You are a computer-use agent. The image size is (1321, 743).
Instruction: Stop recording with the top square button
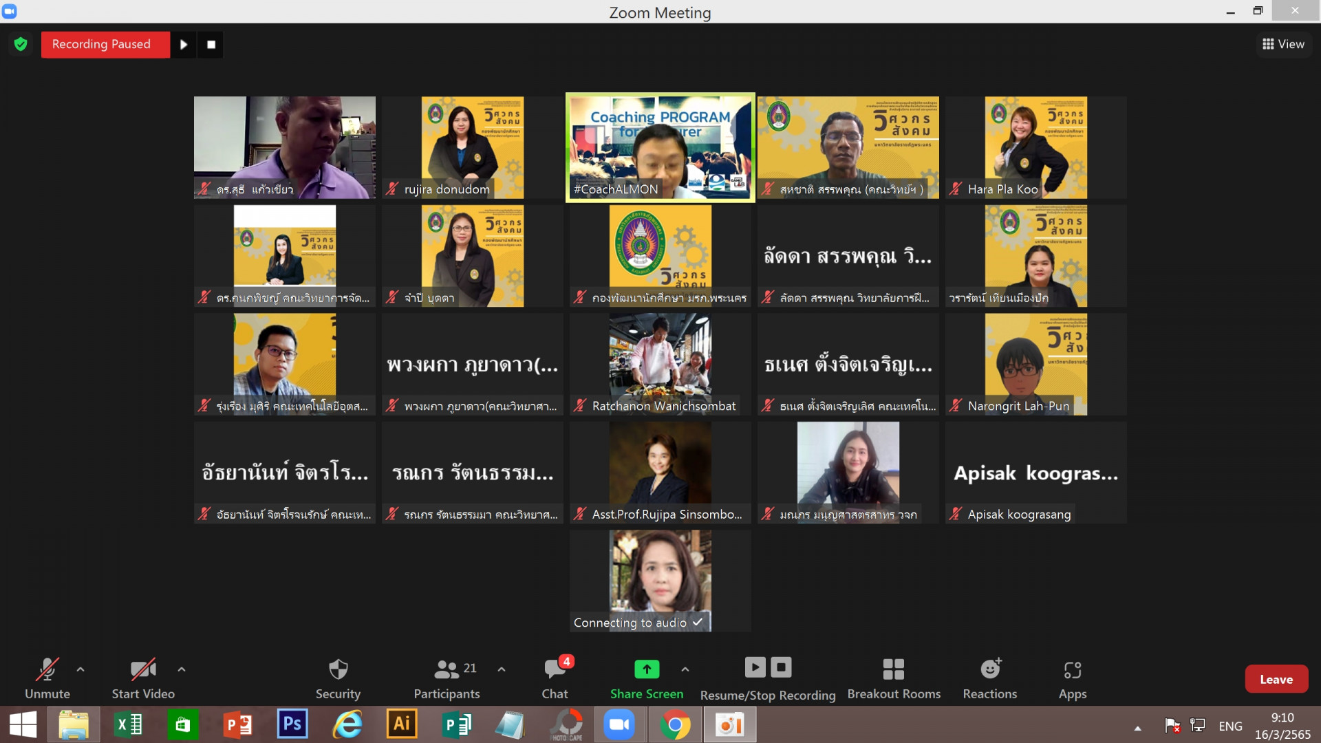pos(211,45)
